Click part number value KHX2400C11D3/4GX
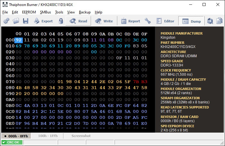This screenshot has width=225, height=146. [178, 47]
